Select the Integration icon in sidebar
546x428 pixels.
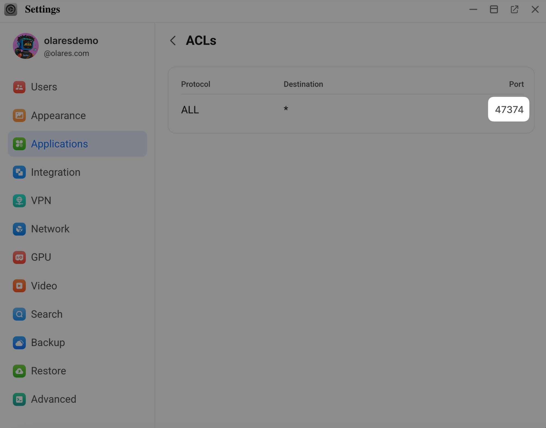[19, 172]
